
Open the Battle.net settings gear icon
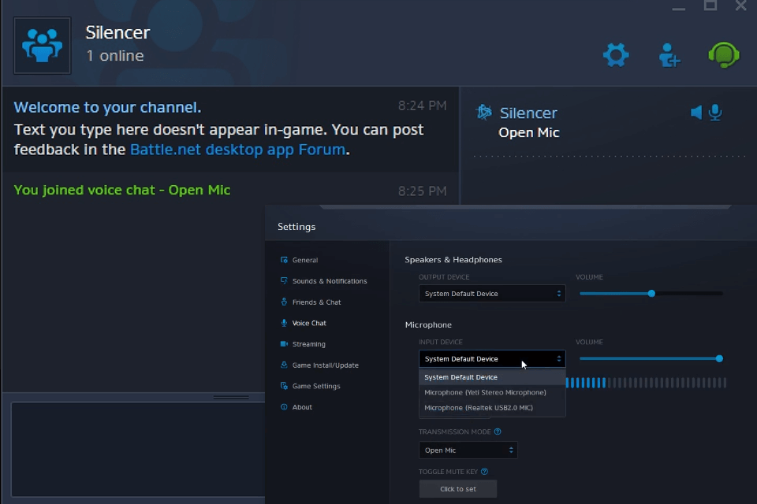point(615,54)
